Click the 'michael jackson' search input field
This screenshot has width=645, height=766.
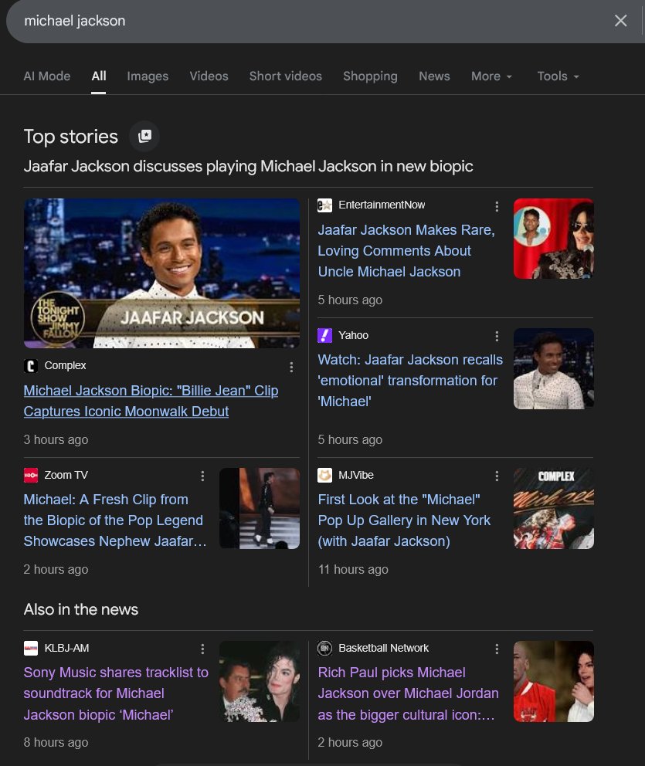coord(313,21)
